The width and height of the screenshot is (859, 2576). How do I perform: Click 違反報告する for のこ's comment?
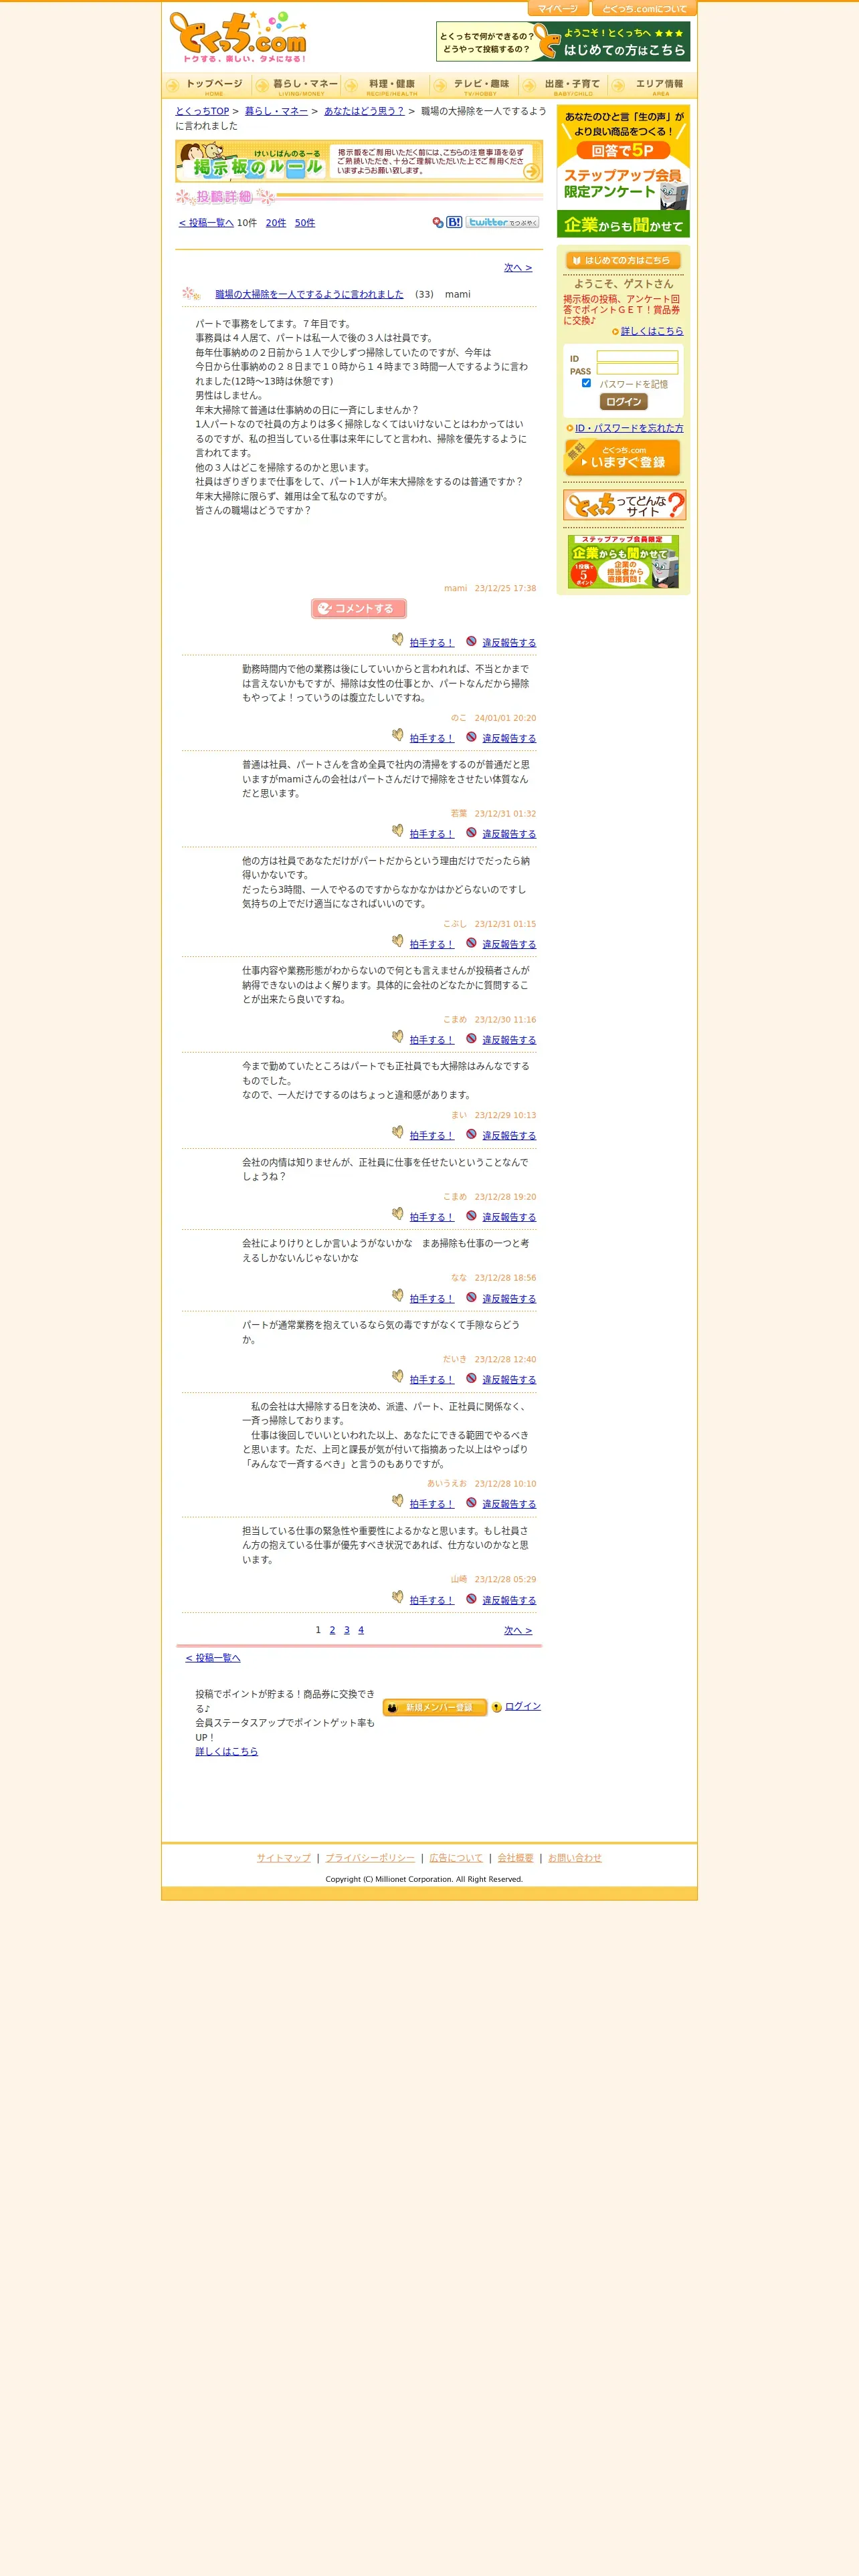pyautogui.click(x=509, y=738)
